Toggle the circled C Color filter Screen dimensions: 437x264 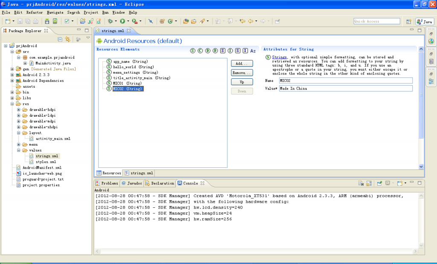click(200, 51)
